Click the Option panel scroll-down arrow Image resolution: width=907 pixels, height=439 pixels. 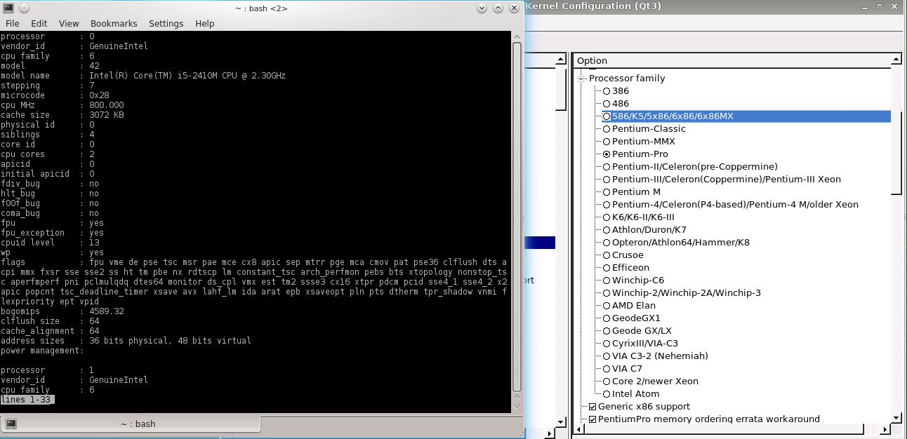pyautogui.click(x=896, y=419)
